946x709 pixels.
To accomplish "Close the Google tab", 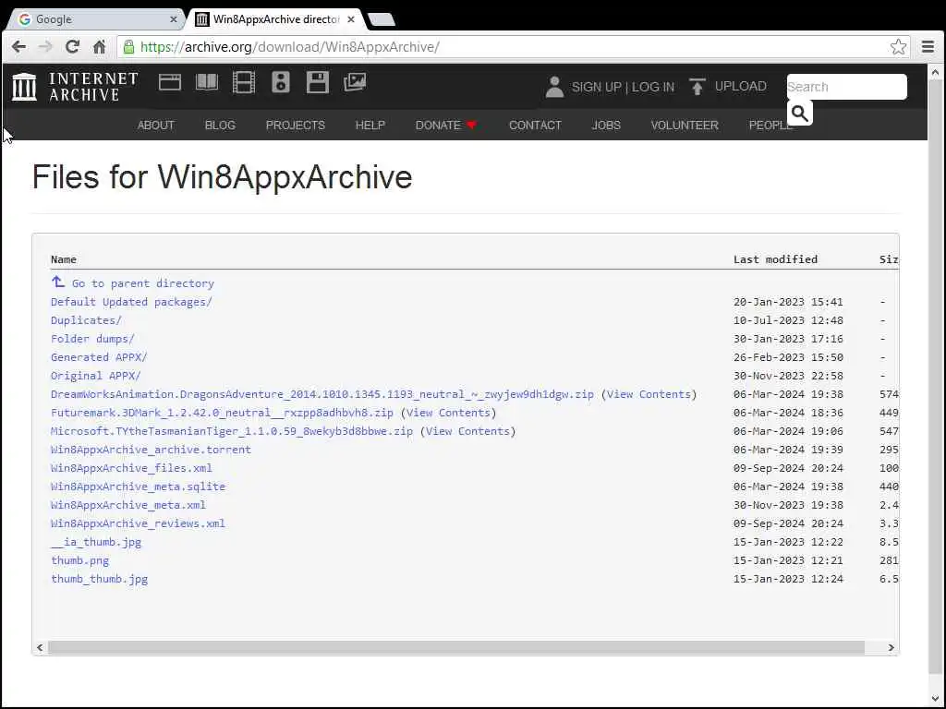I will [173, 19].
